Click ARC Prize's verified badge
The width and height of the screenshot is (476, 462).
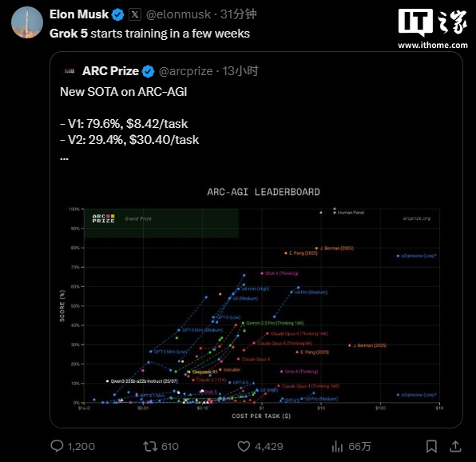148,71
